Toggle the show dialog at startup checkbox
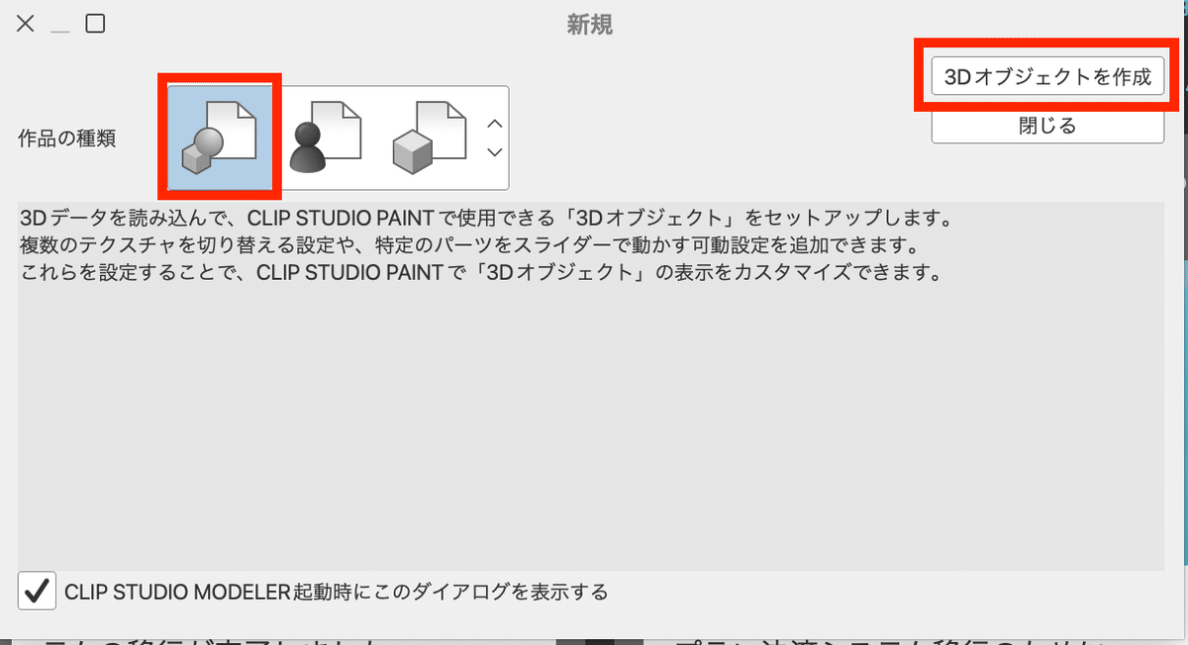 point(38,592)
